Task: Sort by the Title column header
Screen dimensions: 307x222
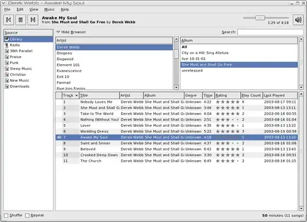Action: pyautogui.click(x=99, y=95)
